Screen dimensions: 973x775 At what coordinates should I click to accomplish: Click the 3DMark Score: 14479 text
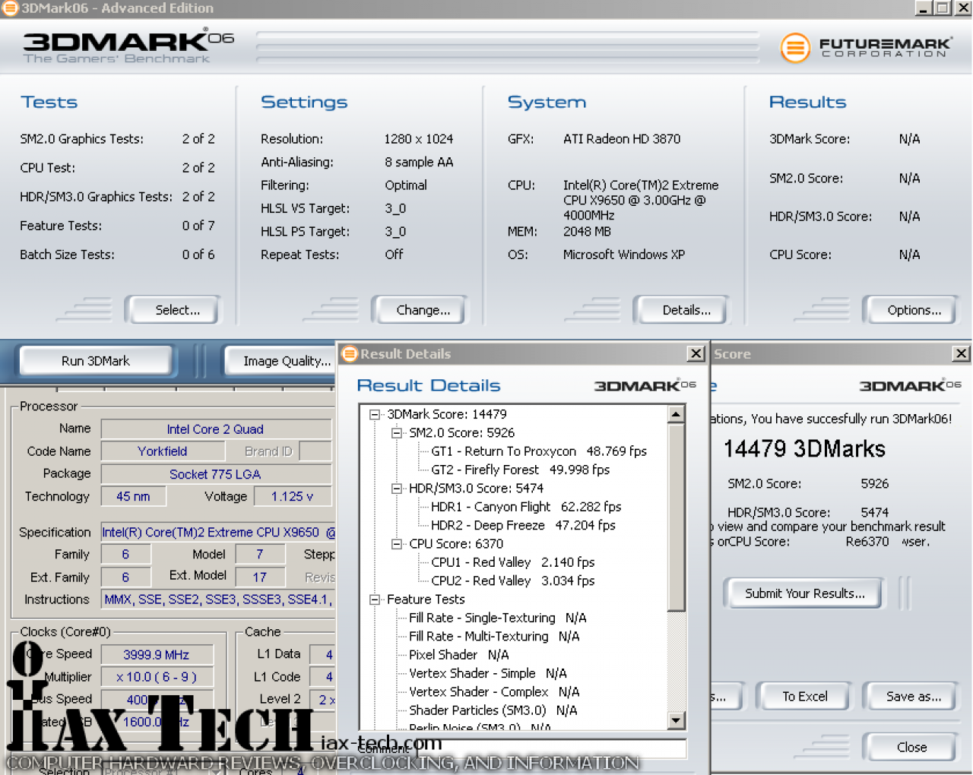tap(447, 414)
